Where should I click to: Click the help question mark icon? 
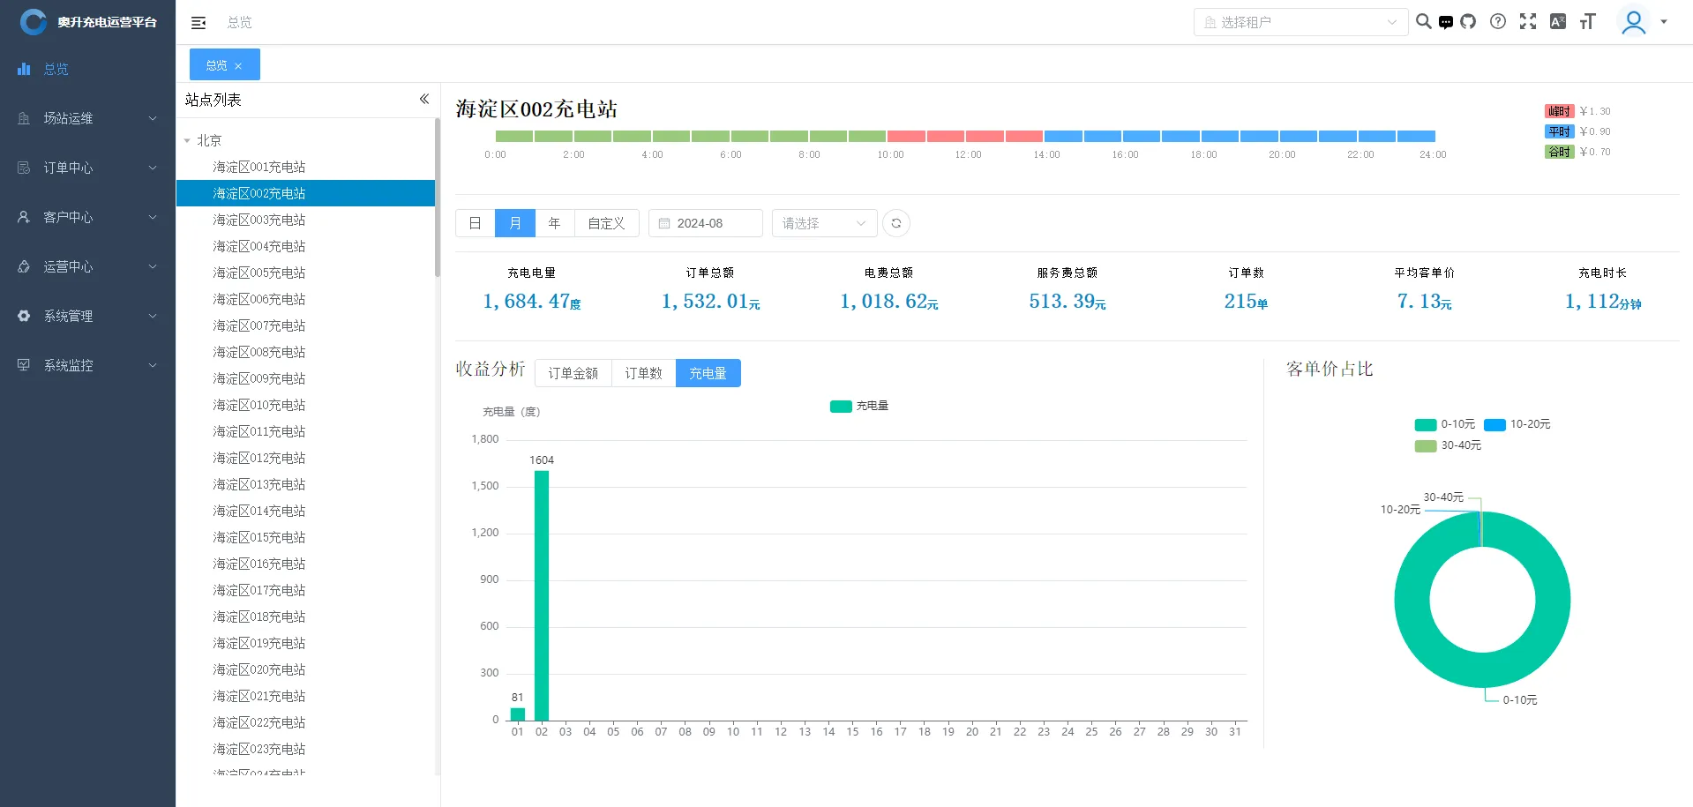tap(1498, 22)
